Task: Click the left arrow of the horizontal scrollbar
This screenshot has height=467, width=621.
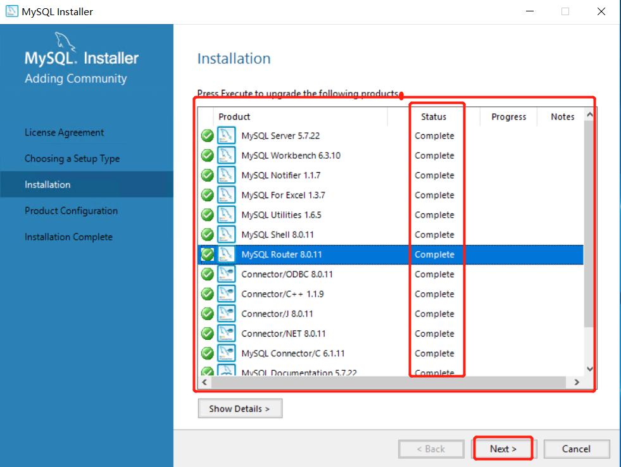Action: [x=204, y=382]
